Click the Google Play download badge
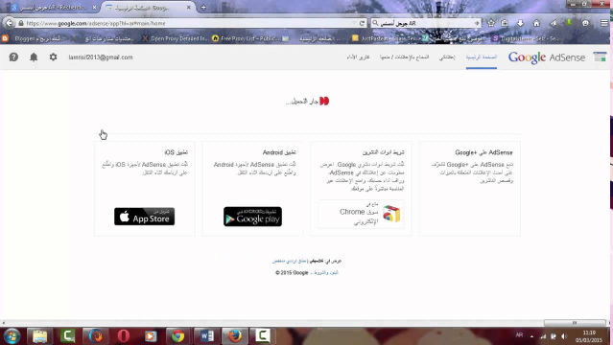Viewport: 613px width, 345px height. (x=252, y=217)
